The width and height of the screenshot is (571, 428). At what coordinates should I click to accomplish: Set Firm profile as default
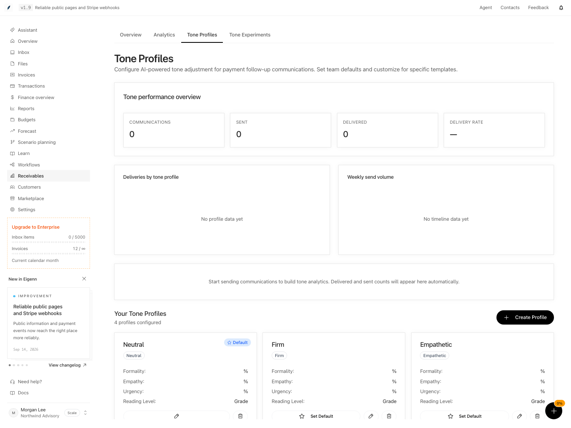pos(316,416)
